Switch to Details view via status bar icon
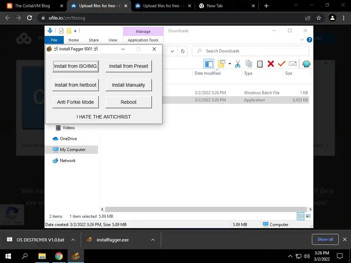 click(x=301, y=216)
